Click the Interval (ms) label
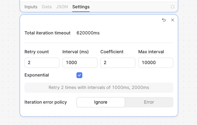The image size is (197, 125). 76,52
